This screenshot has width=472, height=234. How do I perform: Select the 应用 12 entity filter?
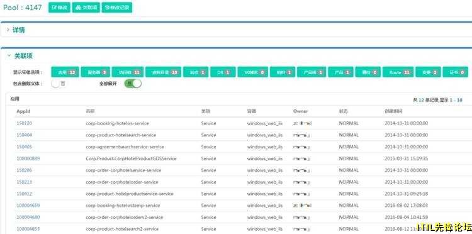pyautogui.click(x=65, y=72)
